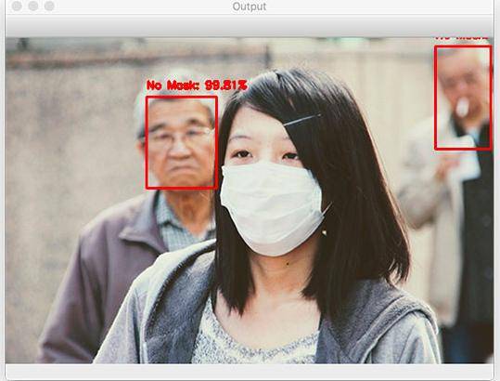Click the "No Mask: 99.81%" detection label
Image resolution: width=500 pixels, height=381 pixels.
(x=197, y=85)
